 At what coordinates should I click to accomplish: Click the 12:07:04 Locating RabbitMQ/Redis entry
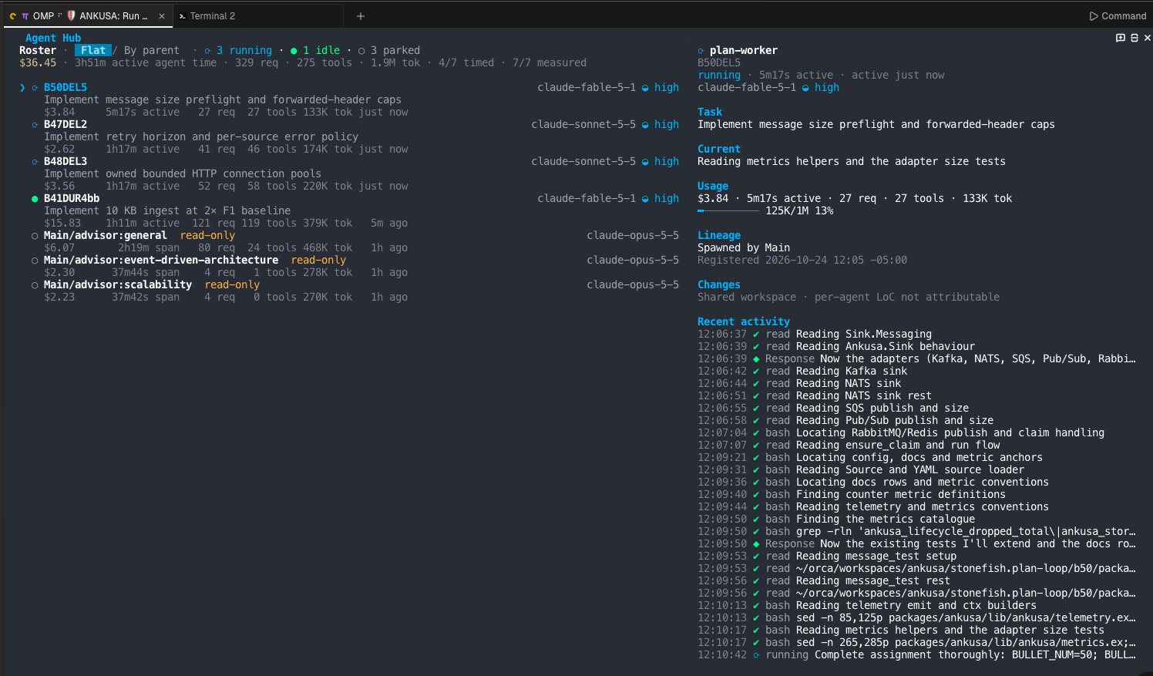click(901, 432)
